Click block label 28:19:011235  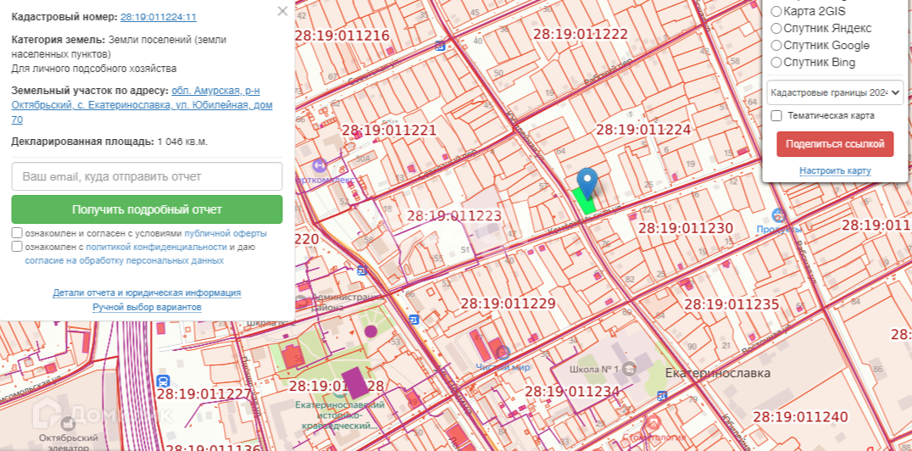coord(731,304)
